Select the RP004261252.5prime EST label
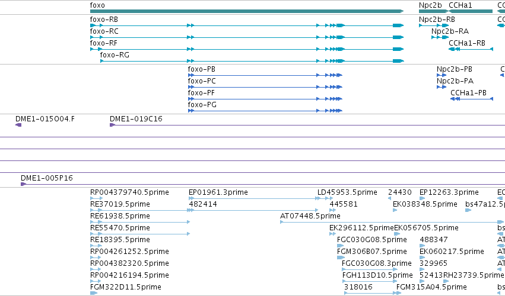The image size is (505, 296). point(129,252)
